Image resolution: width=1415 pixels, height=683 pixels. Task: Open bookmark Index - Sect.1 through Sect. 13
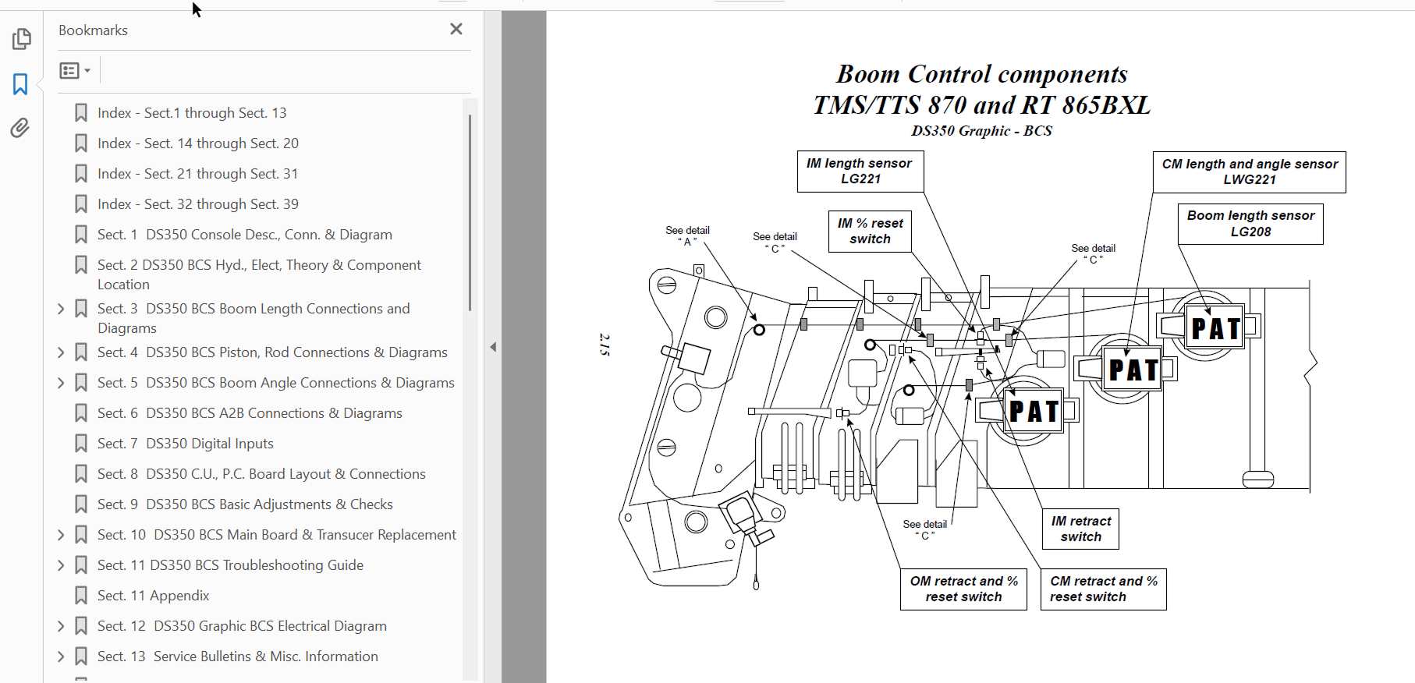[192, 113]
